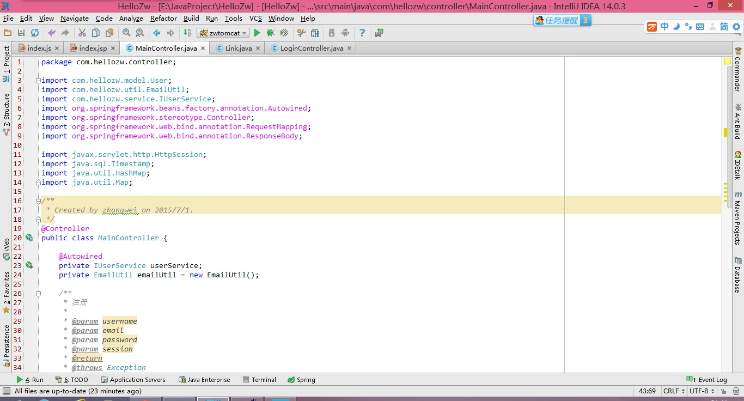The width and height of the screenshot is (744, 401).
Task: Open the CRLF line separator dropdown
Action: click(674, 391)
